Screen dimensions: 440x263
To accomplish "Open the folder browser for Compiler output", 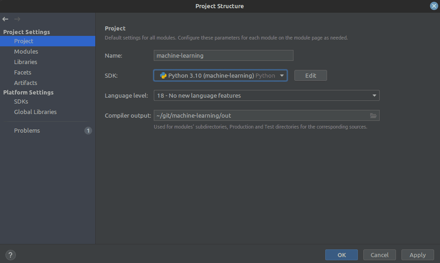I will coord(374,115).
